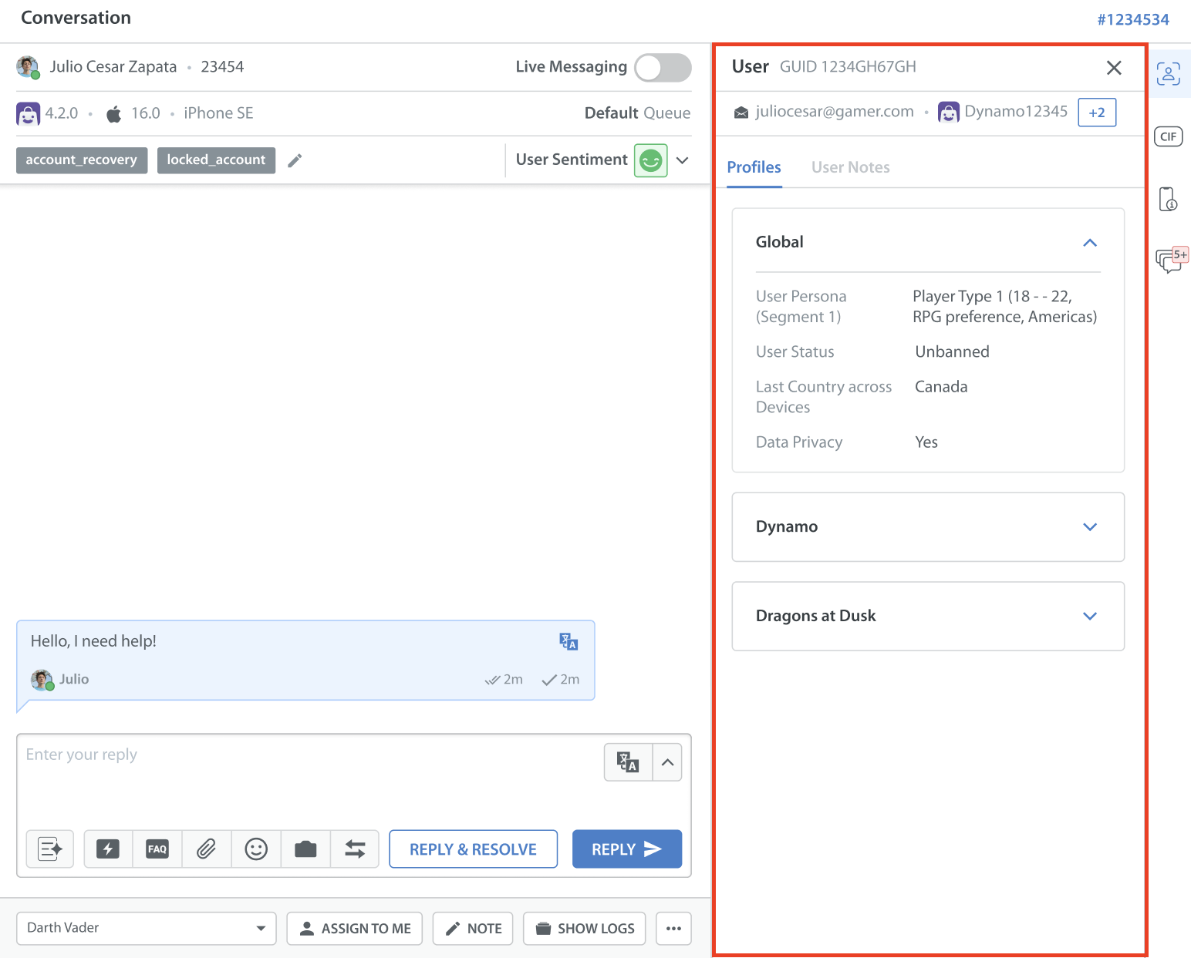Toggle the Live Messaging switch
This screenshot has height=958, width=1191.
(x=662, y=68)
